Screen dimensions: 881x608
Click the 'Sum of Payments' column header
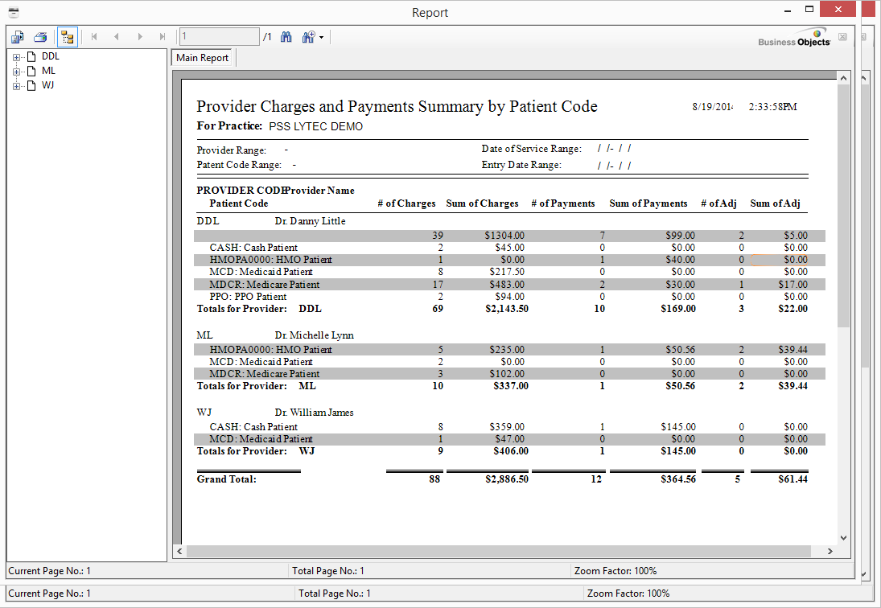click(x=648, y=203)
